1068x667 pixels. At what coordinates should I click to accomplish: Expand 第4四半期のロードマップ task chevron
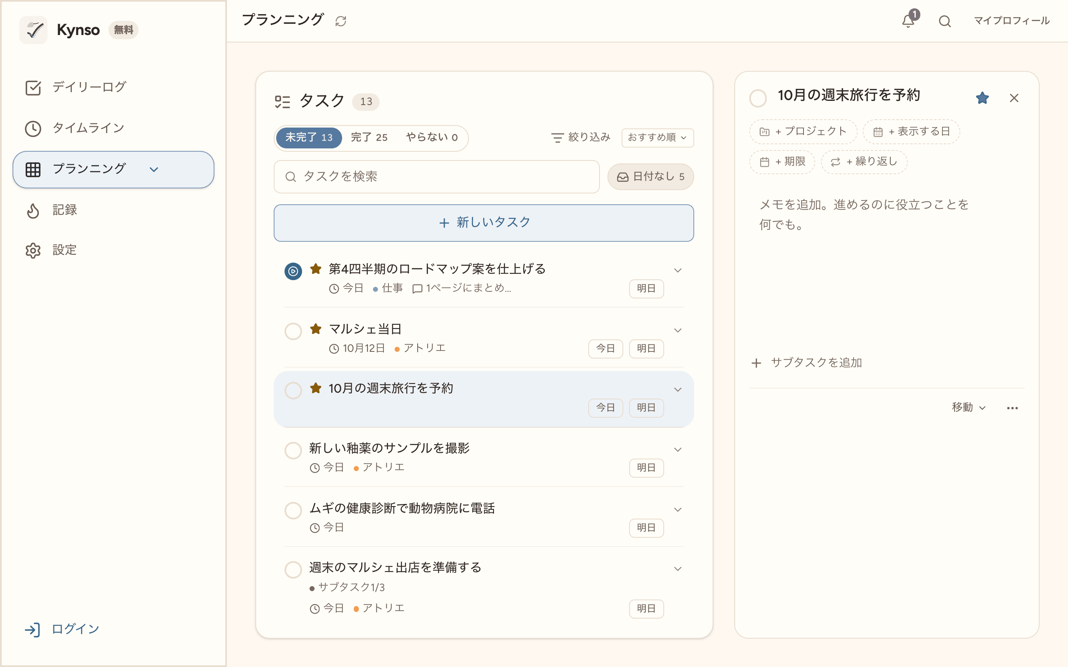tap(678, 271)
